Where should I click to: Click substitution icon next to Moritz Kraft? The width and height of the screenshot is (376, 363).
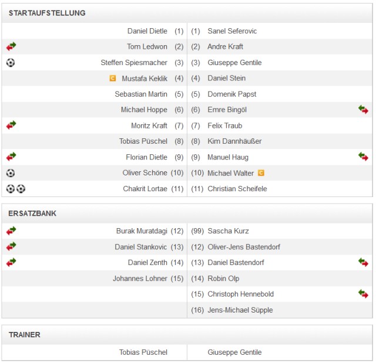tap(11, 125)
